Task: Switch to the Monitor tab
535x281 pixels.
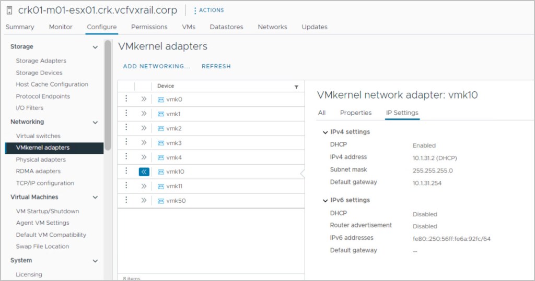Action: point(61,27)
